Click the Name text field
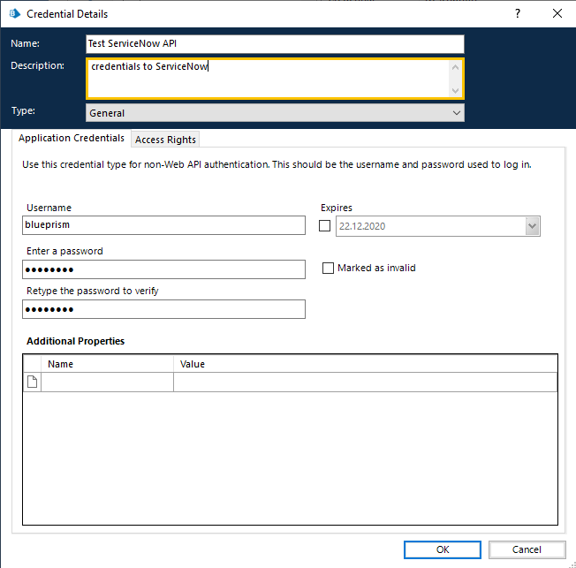 275,44
